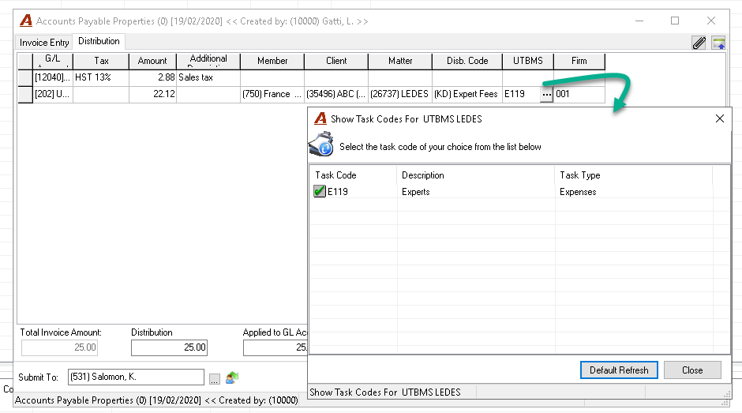Close the Show Task Codes dialog with X
The width and height of the screenshot is (742, 413).
[x=720, y=118]
